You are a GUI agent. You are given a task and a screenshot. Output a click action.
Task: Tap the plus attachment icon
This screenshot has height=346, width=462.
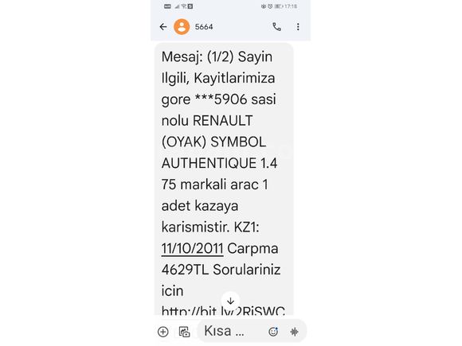coord(163,332)
